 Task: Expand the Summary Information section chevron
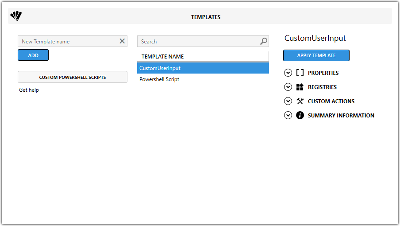pyautogui.click(x=288, y=115)
